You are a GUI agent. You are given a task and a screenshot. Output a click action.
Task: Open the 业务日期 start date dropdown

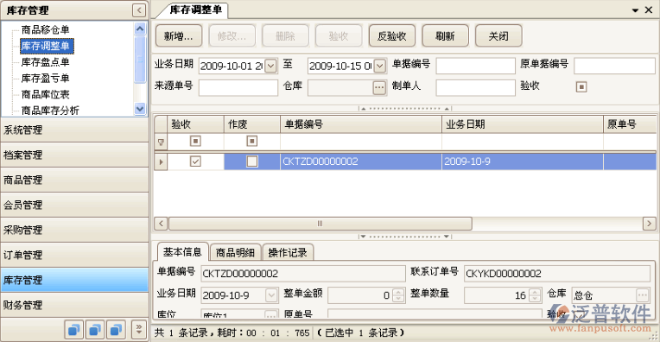[271, 66]
